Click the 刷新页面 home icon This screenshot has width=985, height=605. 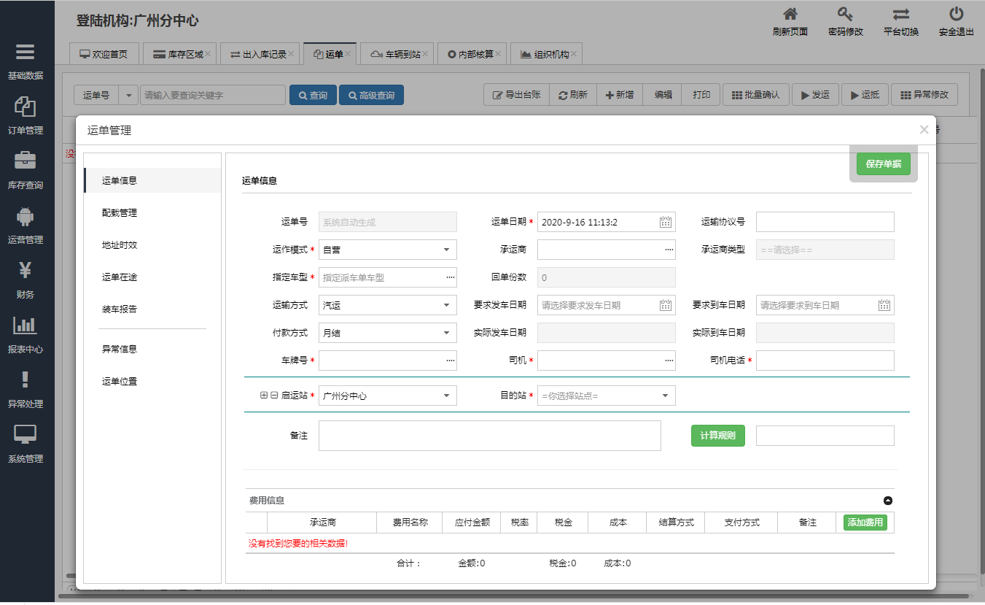(x=790, y=14)
